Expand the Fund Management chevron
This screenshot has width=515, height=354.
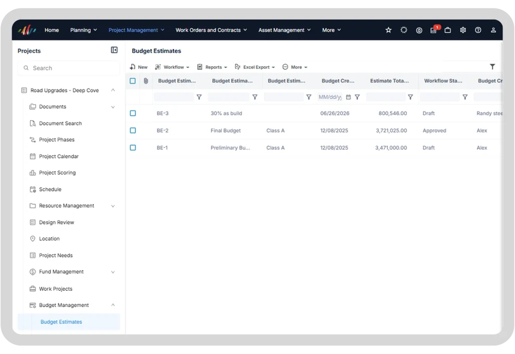coord(113,272)
